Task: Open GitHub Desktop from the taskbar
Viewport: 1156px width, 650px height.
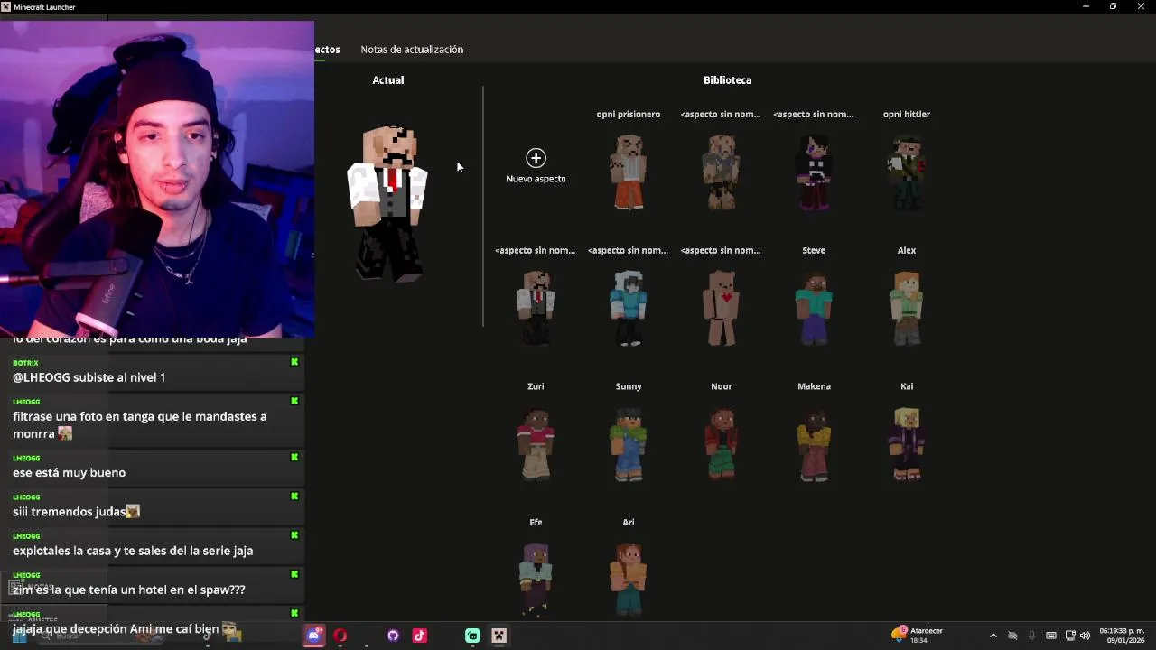Action: point(393,636)
